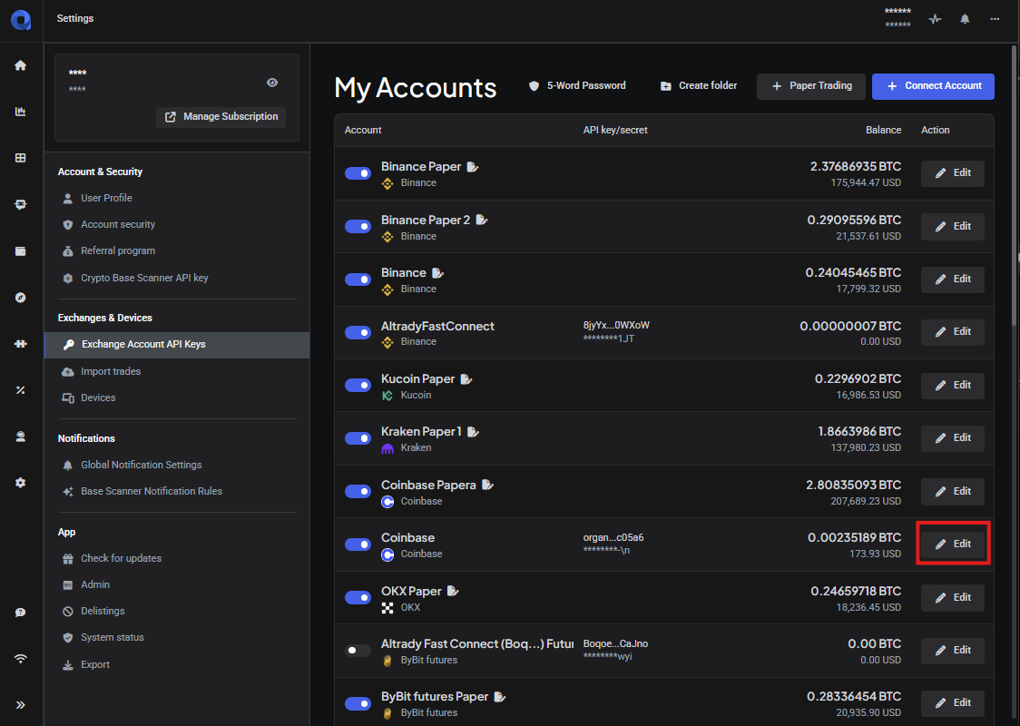The width and height of the screenshot is (1020, 726).
Task: Click the AltradyFastConnect API key 8jyYx...0WXoW
Action: 617,325
